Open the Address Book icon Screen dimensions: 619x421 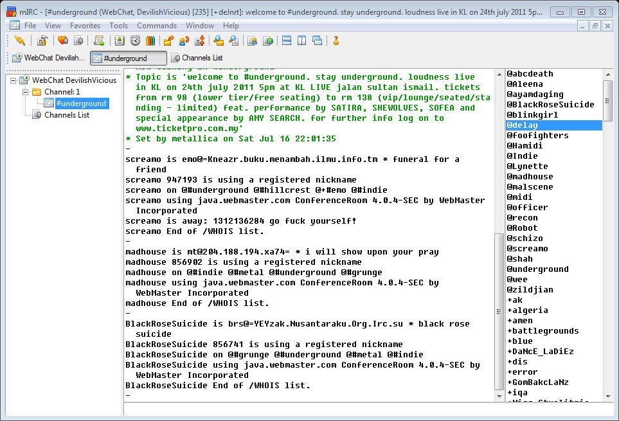[120, 40]
